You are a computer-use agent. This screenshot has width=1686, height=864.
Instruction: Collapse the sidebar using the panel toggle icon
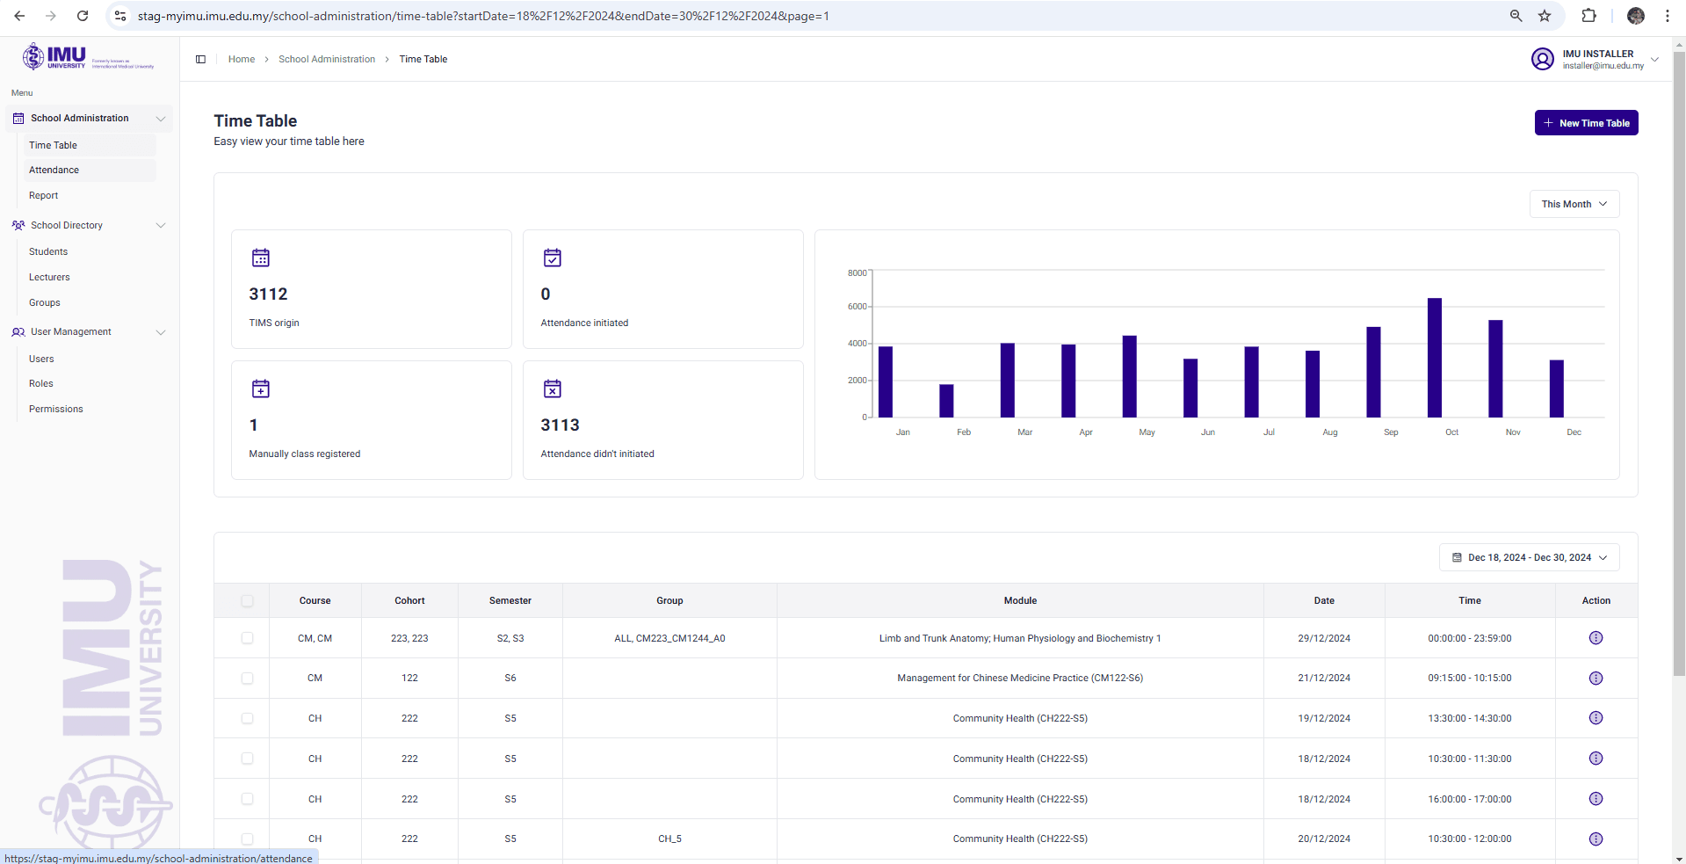click(200, 59)
